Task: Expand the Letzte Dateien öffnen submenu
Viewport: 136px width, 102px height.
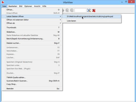Action: tap(32, 16)
